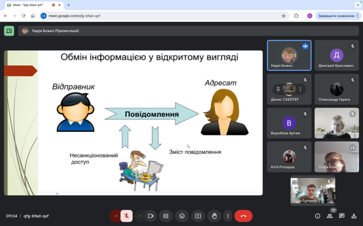Open more options on Денис СКЕЙТЕР tile

pos(300,89)
